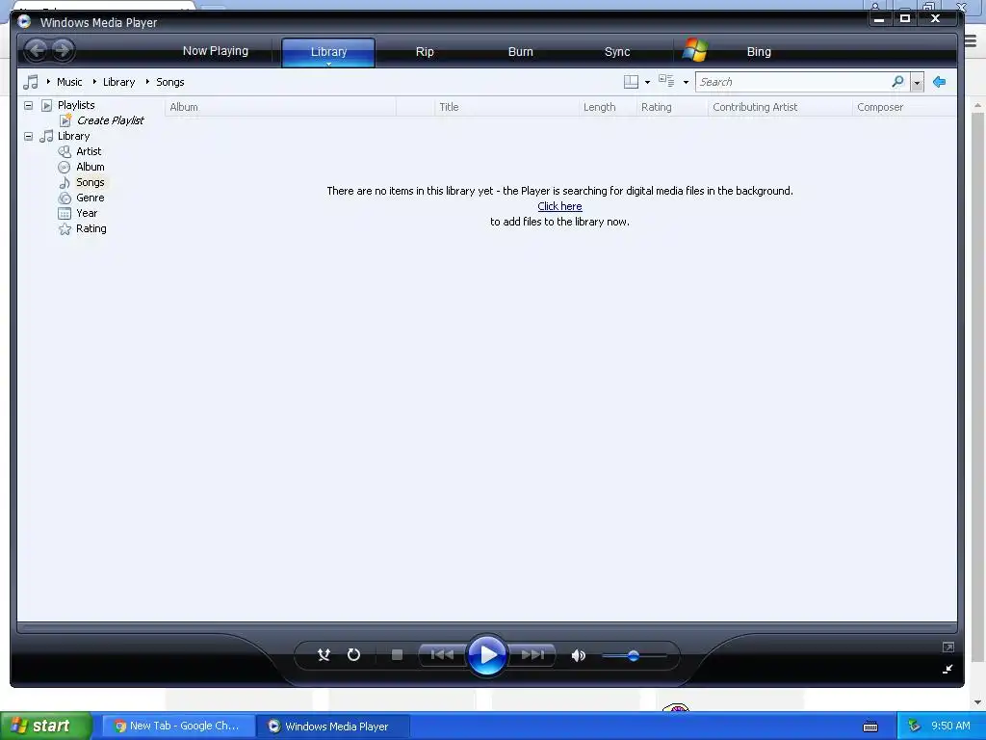This screenshot has height=740, width=986.
Task: Stop playback
Action: pos(397,655)
